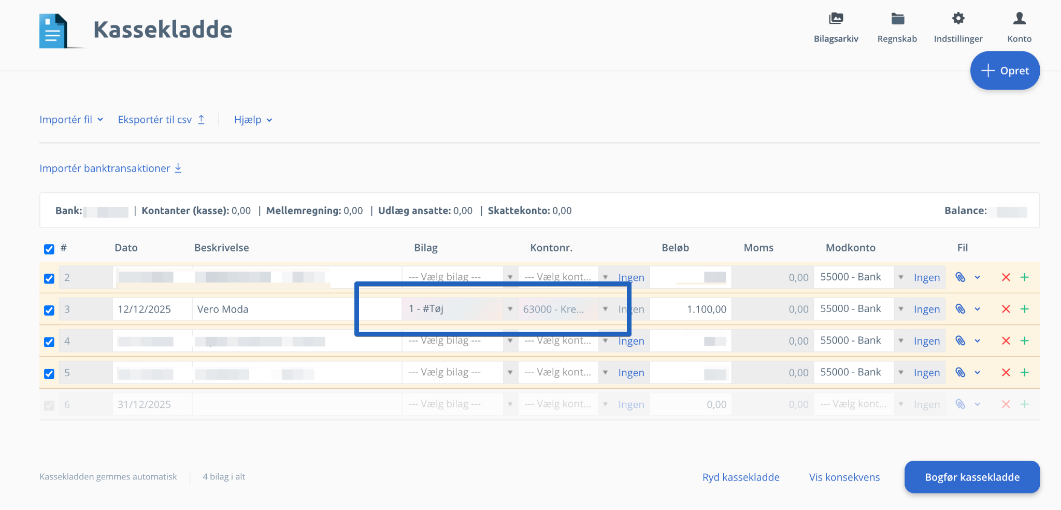Toggle the select-all checkbox in header
The image size is (1061, 510).
(x=49, y=249)
